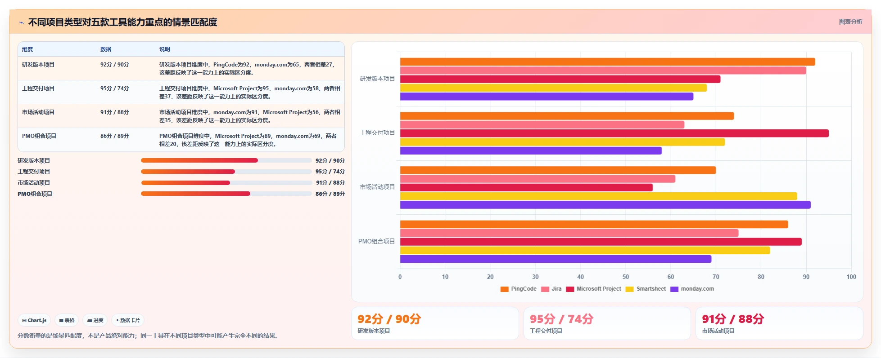This screenshot has width=881, height=358.
Task: Click the small icon before the page title
Action: (x=21, y=22)
